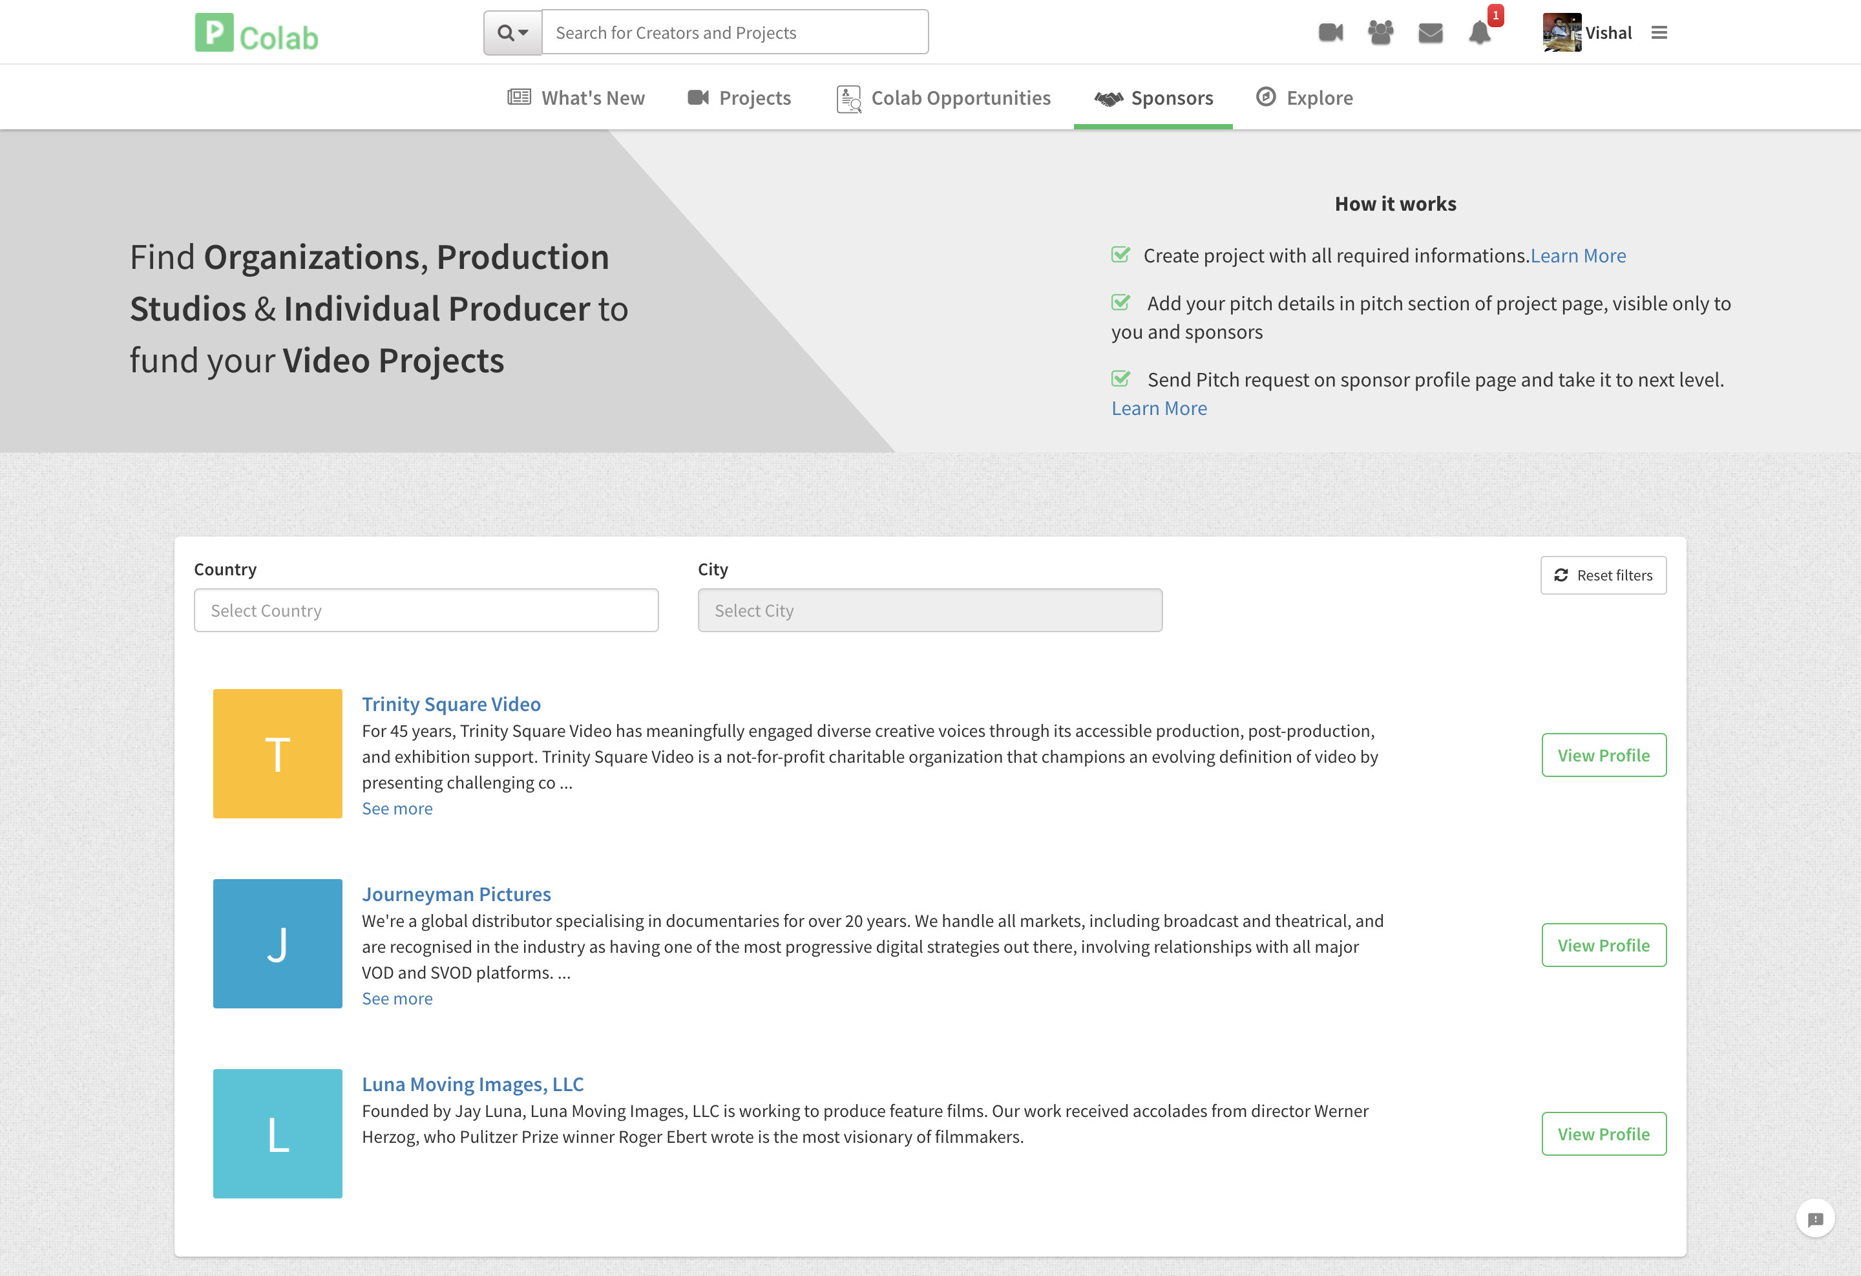Click the video camera icon in header
This screenshot has width=1861, height=1276.
(x=1330, y=33)
